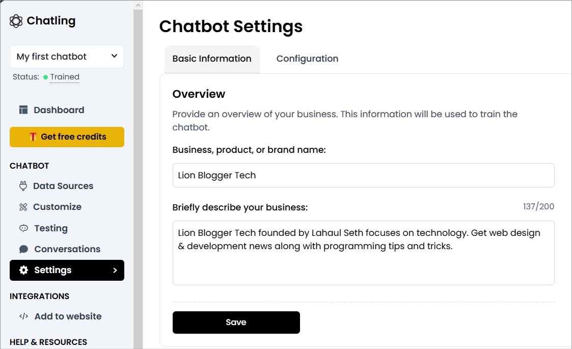
Task: Click the Conversations speech bubble icon
Action: coord(23,249)
